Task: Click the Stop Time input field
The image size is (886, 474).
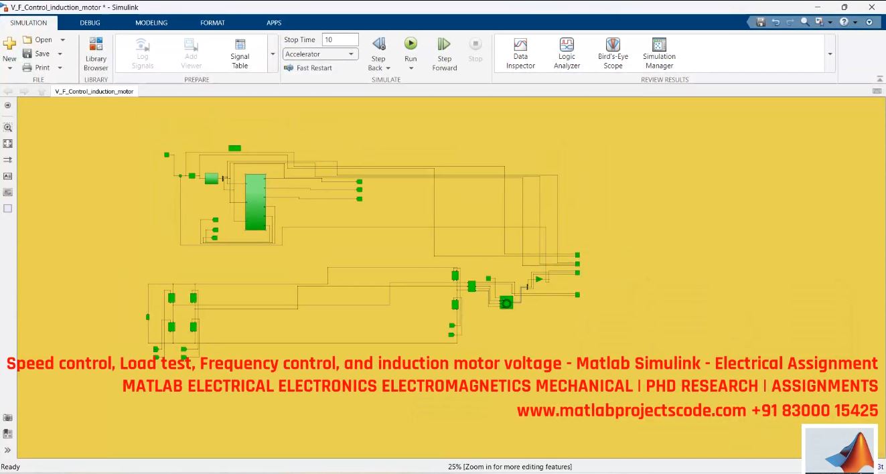Action: [x=340, y=40]
